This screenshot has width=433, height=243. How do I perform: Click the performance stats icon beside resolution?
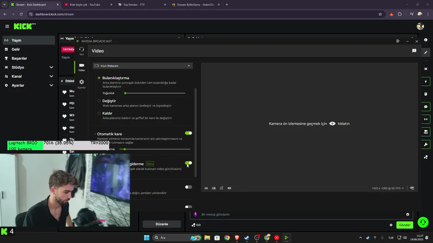[x=412, y=188]
